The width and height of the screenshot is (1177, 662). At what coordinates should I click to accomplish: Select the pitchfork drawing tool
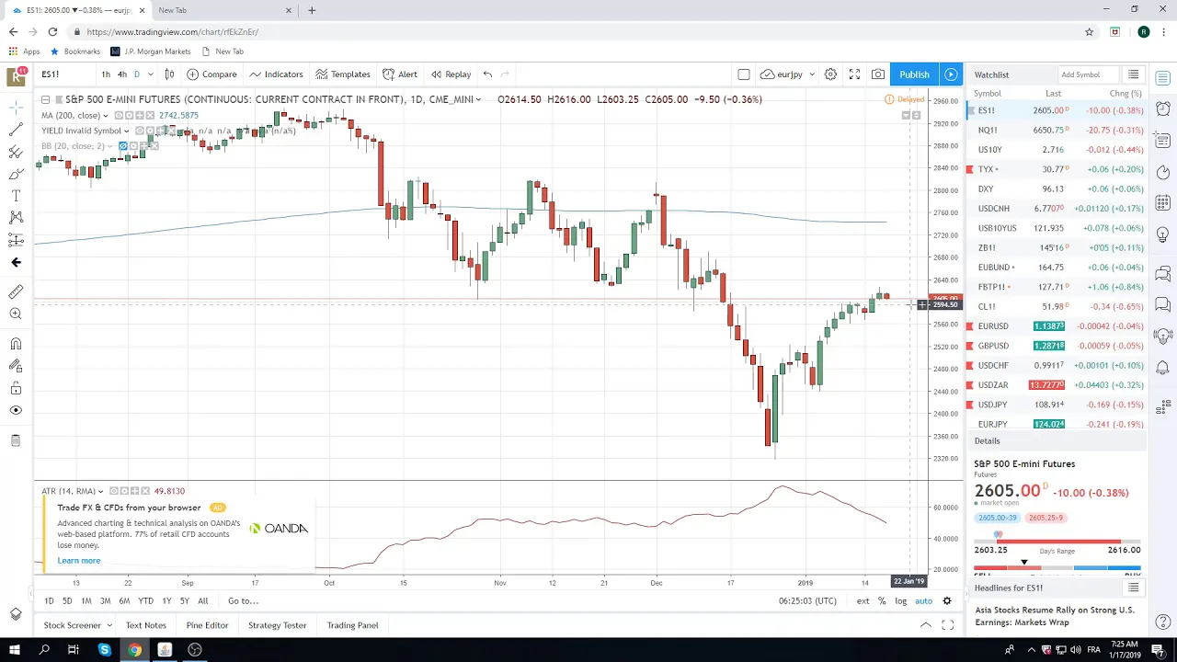click(16, 152)
